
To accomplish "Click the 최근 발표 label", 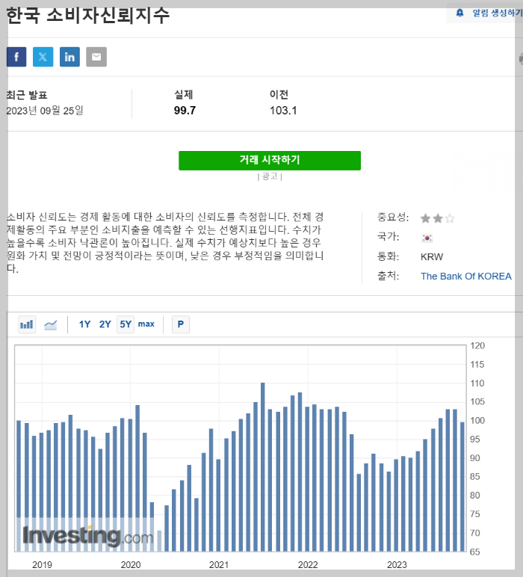I will pyautogui.click(x=27, y=96).
